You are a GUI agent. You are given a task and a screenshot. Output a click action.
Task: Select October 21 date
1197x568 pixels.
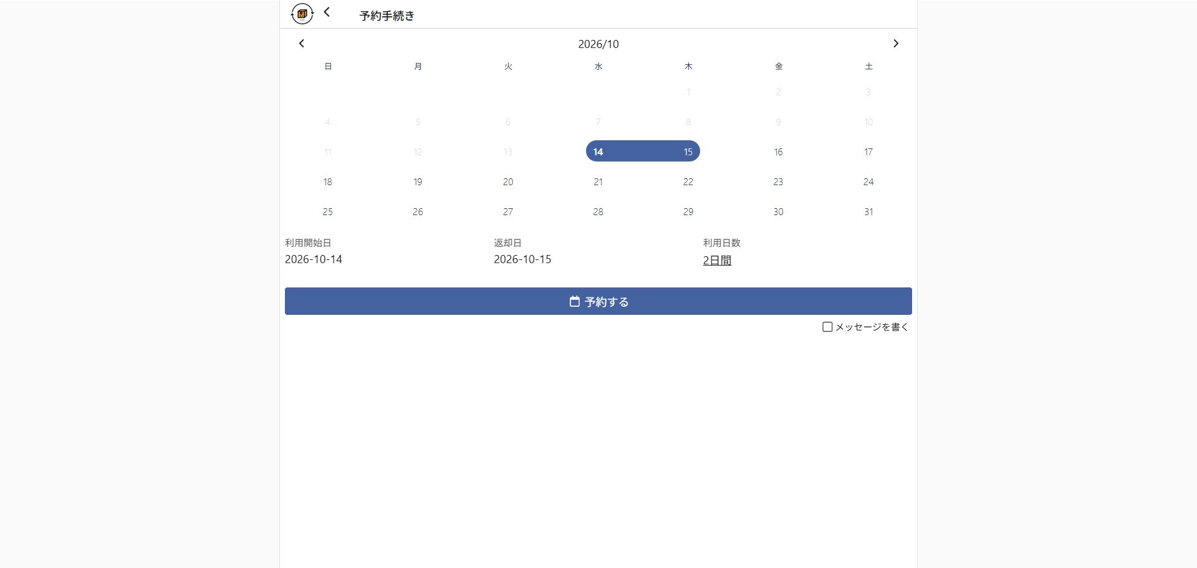[598, 181]
